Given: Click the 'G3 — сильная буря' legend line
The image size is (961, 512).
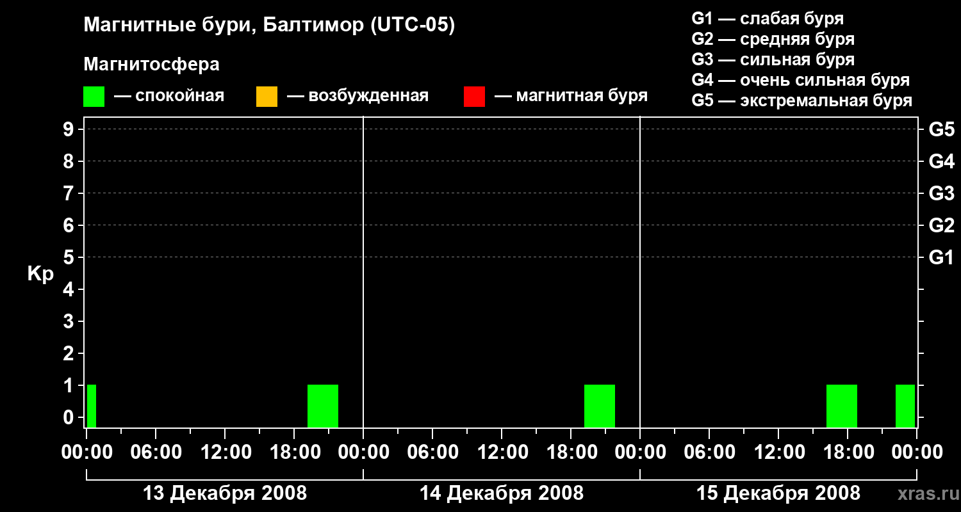Looking at the screenshot, I should coord(773,60).
